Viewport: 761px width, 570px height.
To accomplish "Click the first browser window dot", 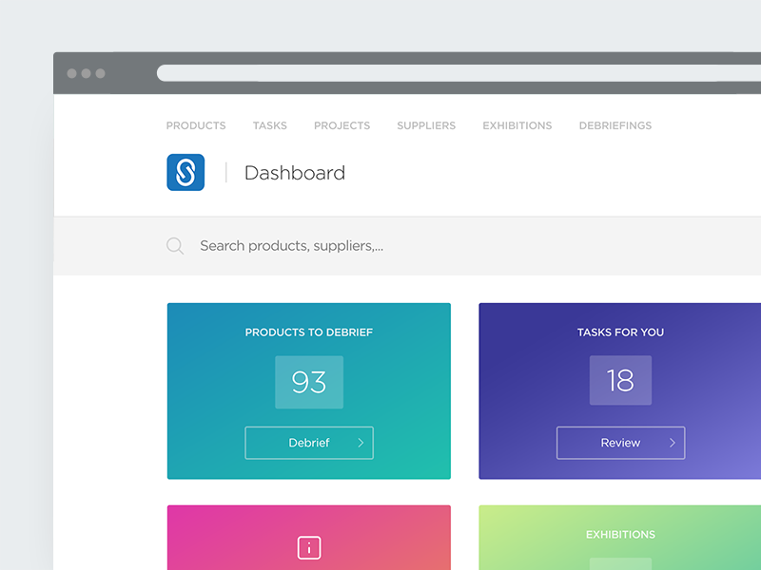I will click(x=72, y=73).
